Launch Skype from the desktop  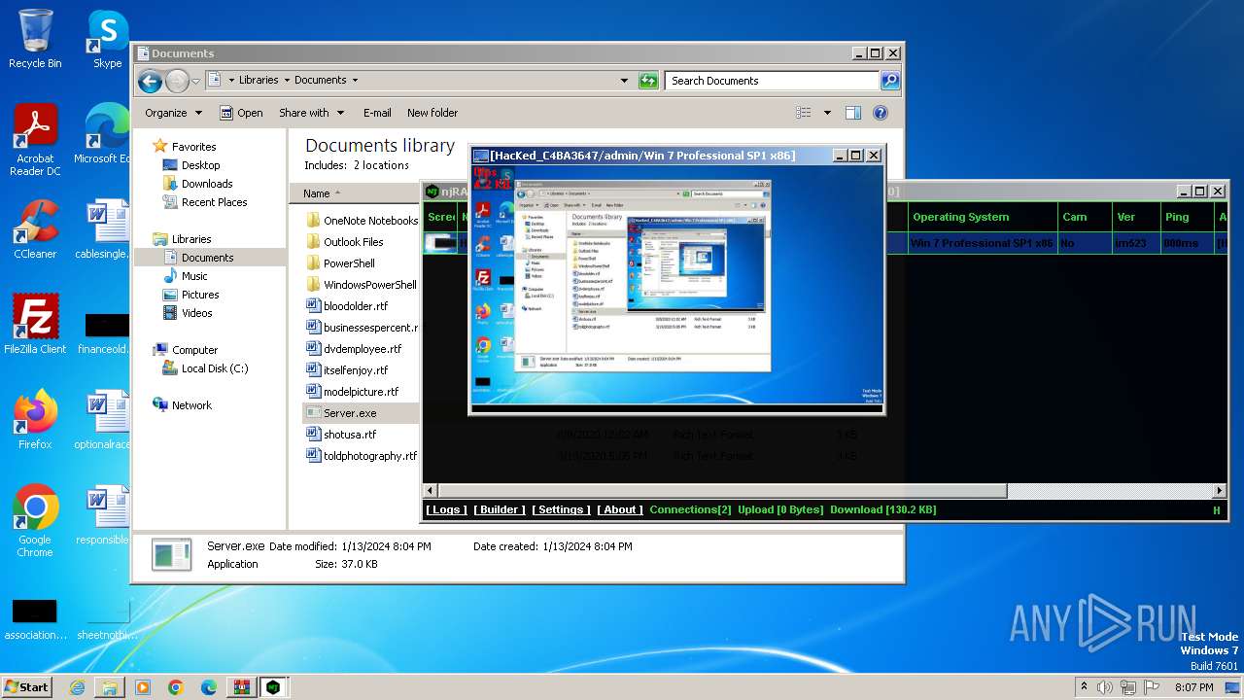click(107, 39)
